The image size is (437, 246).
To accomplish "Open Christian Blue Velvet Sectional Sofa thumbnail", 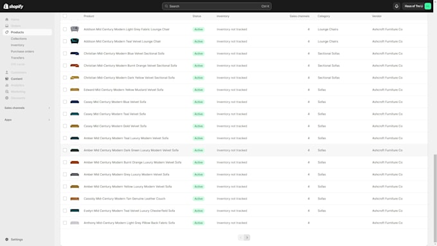I will 75,53.
